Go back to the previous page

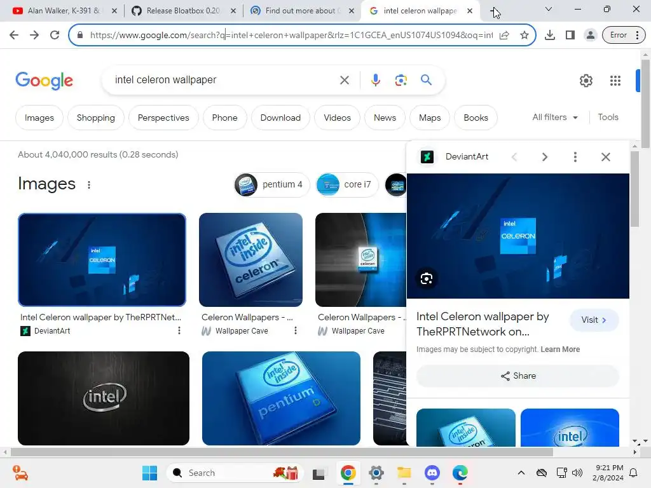coord(14,35)
